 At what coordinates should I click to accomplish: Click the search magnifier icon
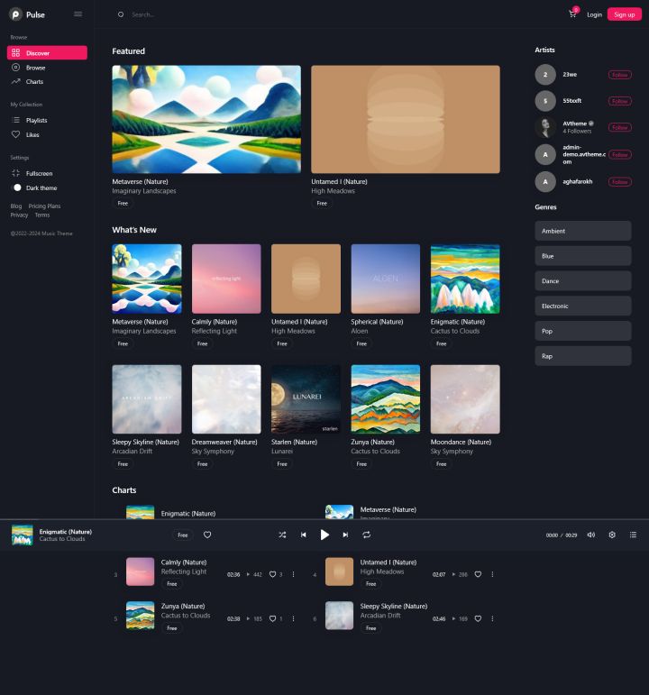121,14
